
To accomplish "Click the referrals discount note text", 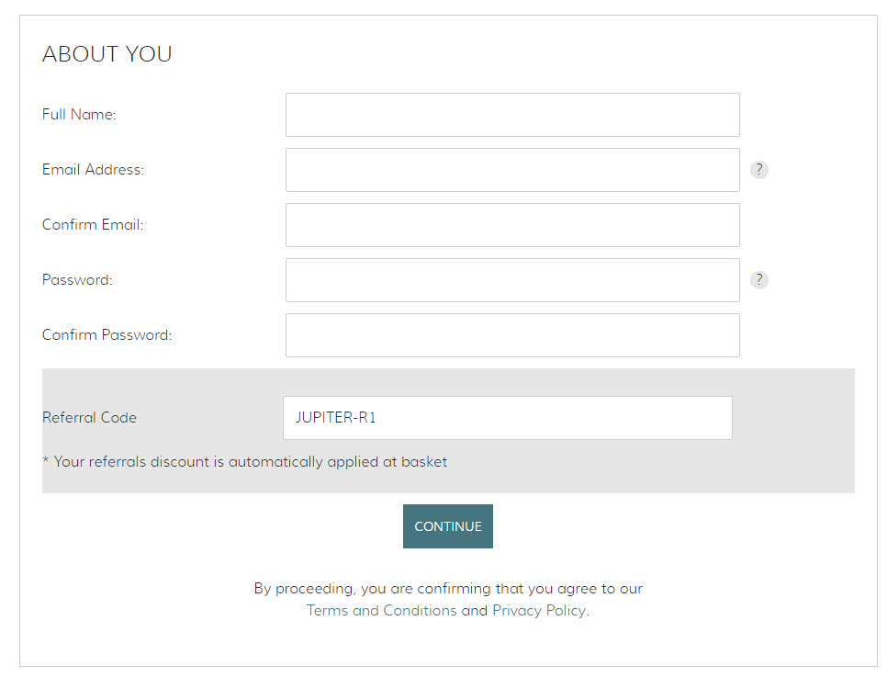I will [245, 462].
